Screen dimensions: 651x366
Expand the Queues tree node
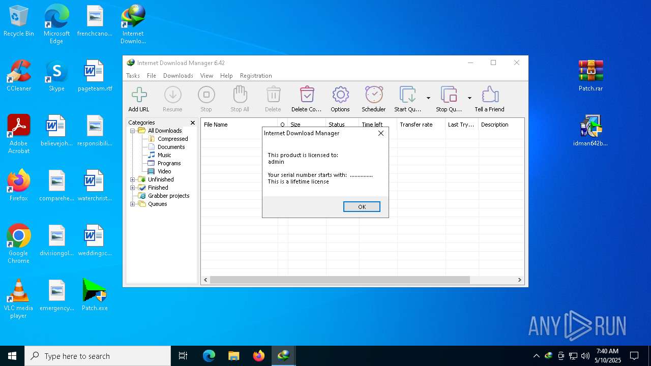click(132, 204)
